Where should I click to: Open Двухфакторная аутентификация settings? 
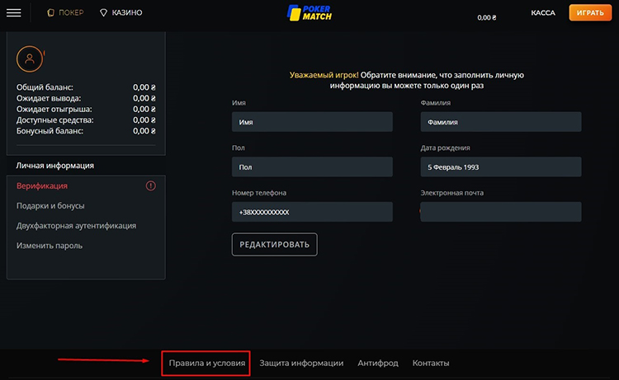coord(76,226)
